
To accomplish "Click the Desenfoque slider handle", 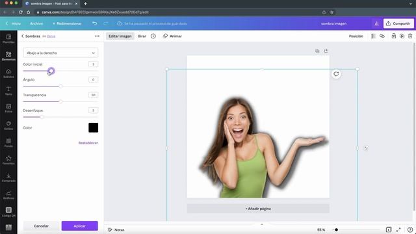I will [42, 117].
